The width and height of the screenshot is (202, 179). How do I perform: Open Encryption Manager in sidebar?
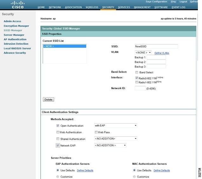tap(16, 26)
